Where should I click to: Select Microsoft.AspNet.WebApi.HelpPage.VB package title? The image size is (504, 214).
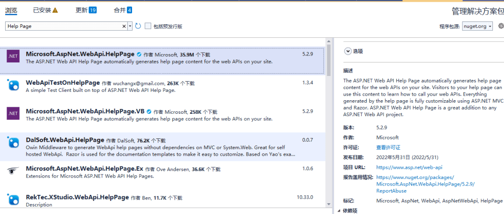pyautogui.click(x=85, y=111)
